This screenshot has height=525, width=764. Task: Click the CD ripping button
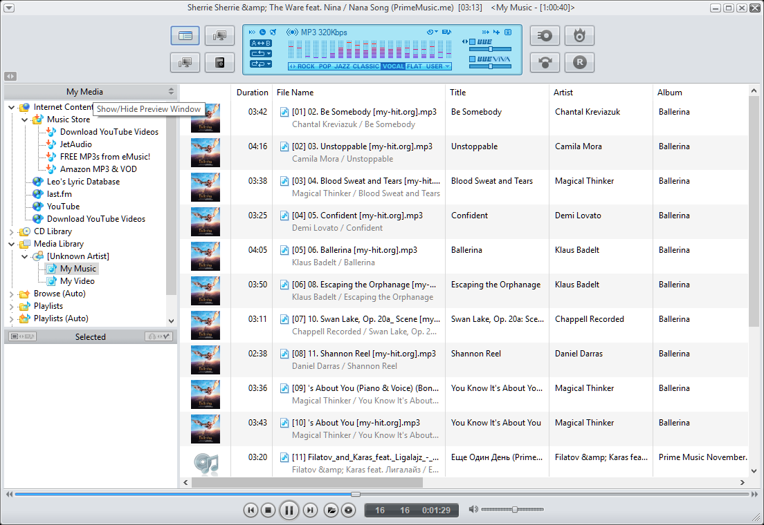545,36
